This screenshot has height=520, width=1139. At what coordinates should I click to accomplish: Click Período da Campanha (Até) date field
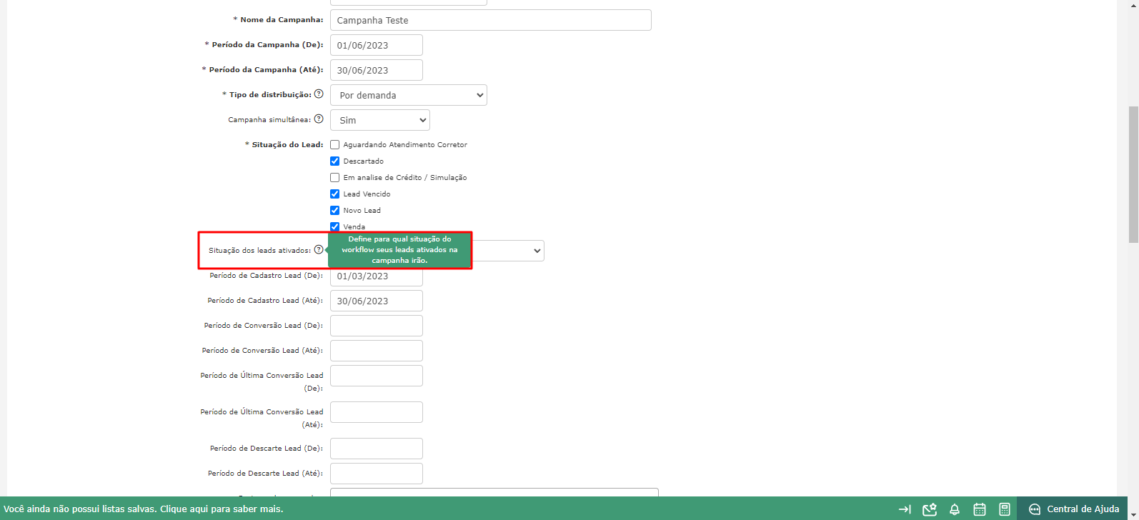tap(377, 70)
